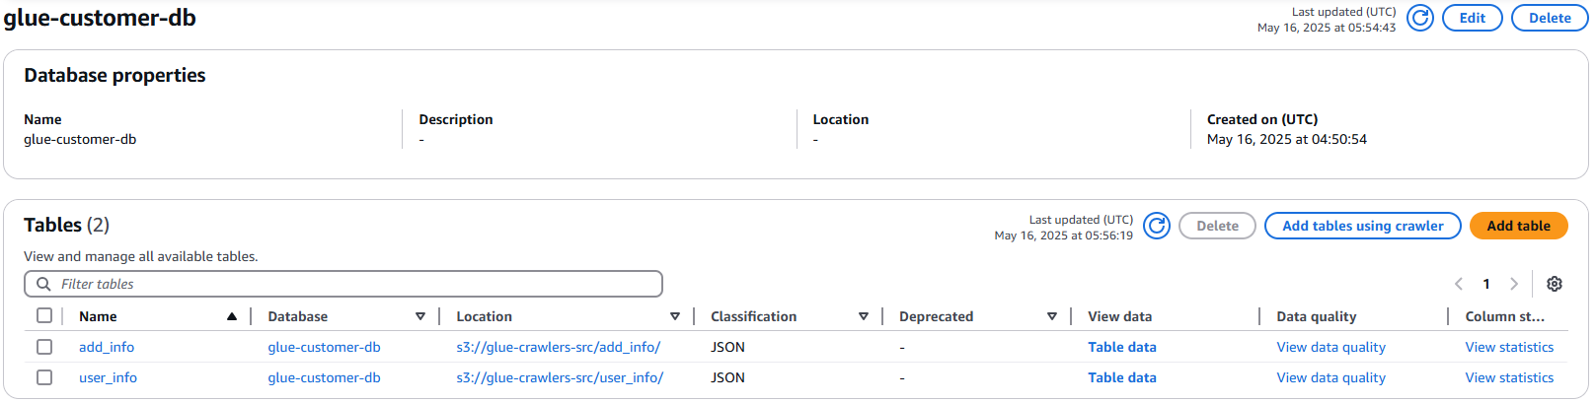This screenshot has width=1596, height=403.
Task: Open table preferences gear icon
Action: point(1555,284)
